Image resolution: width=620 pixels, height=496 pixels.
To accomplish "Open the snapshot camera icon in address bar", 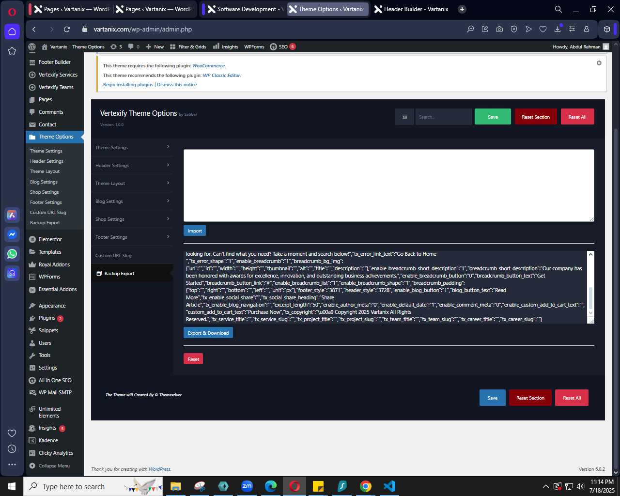I will click(x=499, y=29).
